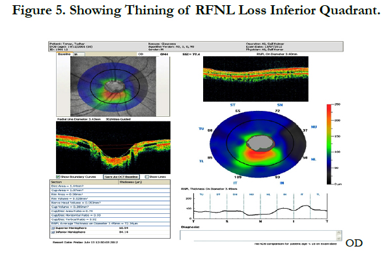
Task: Click the radial B-scan of the optic cup
Action: 113,147
